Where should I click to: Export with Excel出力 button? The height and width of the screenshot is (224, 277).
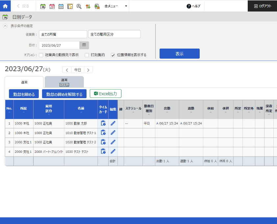[106, 94]
